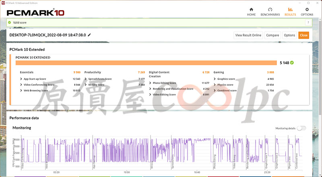
Task: Click the 23:20 time label on chart
Action: tap(267, 172)
